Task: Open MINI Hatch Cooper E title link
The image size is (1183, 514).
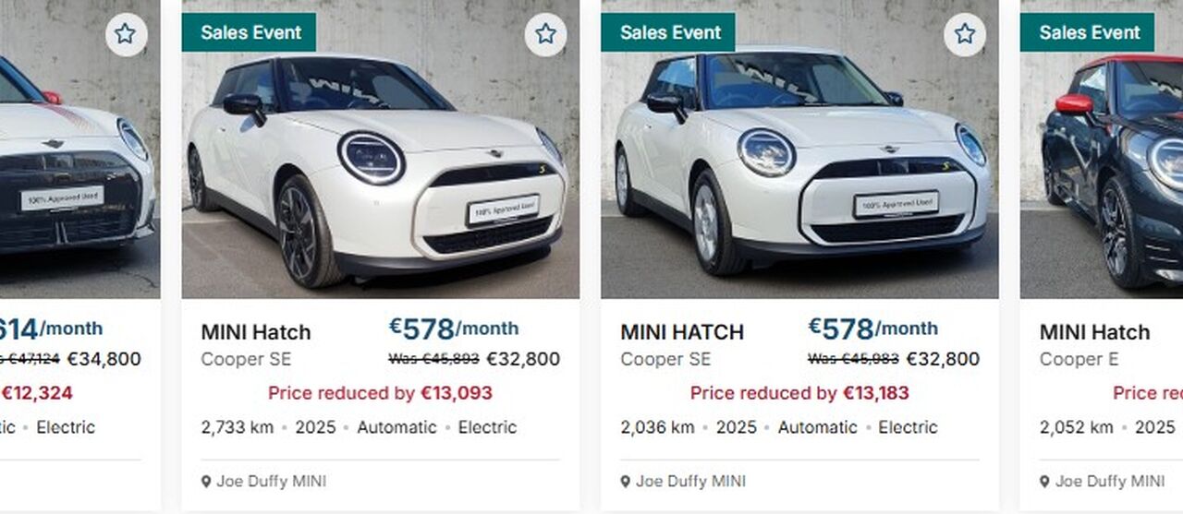Action: click(x=1095, y=332)
